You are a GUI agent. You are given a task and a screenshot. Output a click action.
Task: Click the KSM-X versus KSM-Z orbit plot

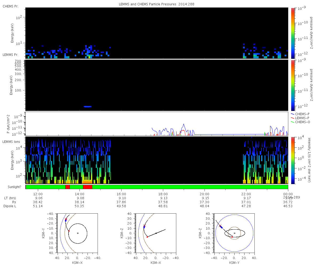(156, 233)
